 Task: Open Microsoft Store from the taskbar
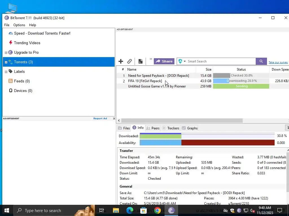click(x=144, y=210)
